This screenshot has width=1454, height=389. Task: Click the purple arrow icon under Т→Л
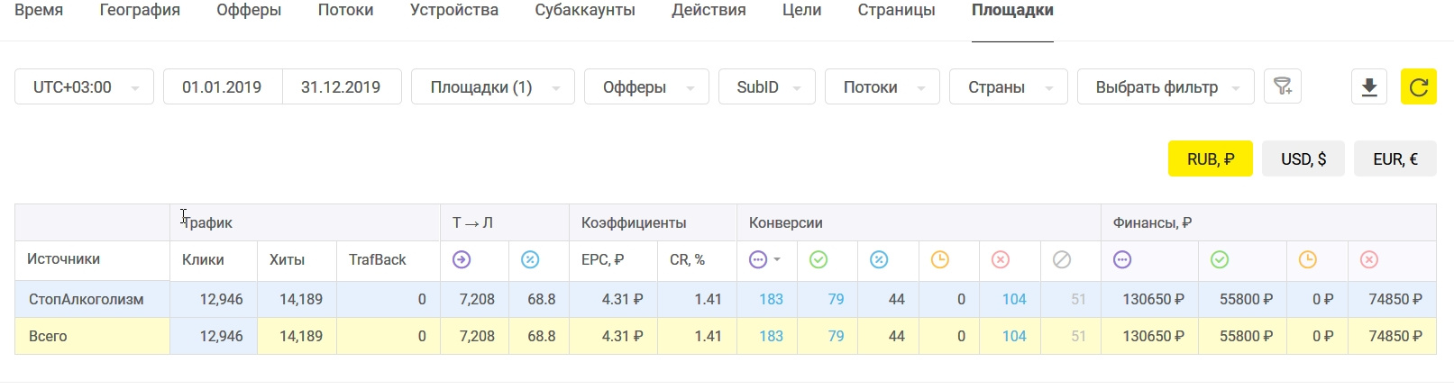(x=462, y=259)
